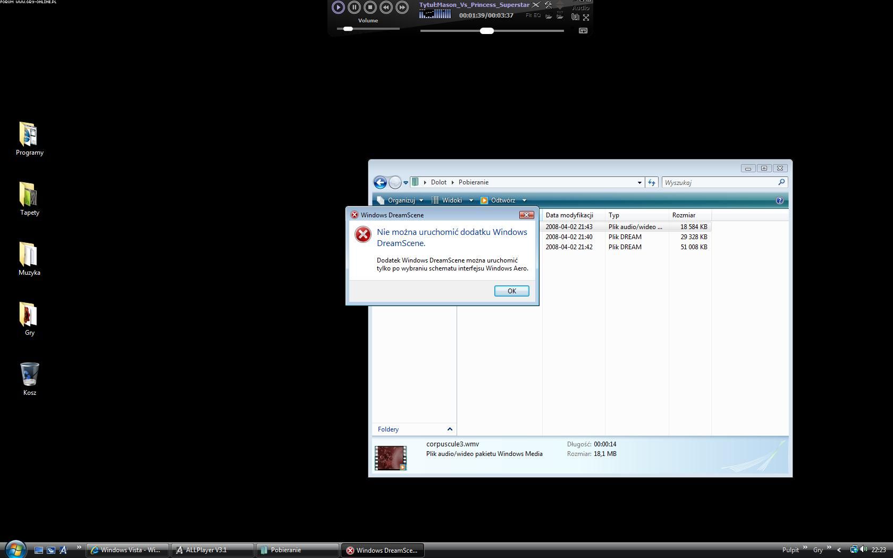893x558 pixels.
Task: Click the playlist icon next to fullscreen
Action: point(575,17)
